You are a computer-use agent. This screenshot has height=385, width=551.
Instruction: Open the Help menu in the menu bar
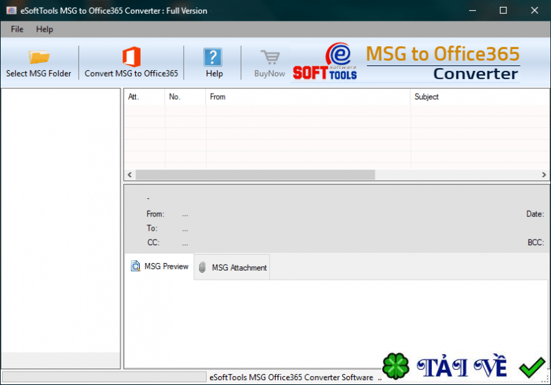click(x=44, y=29)
